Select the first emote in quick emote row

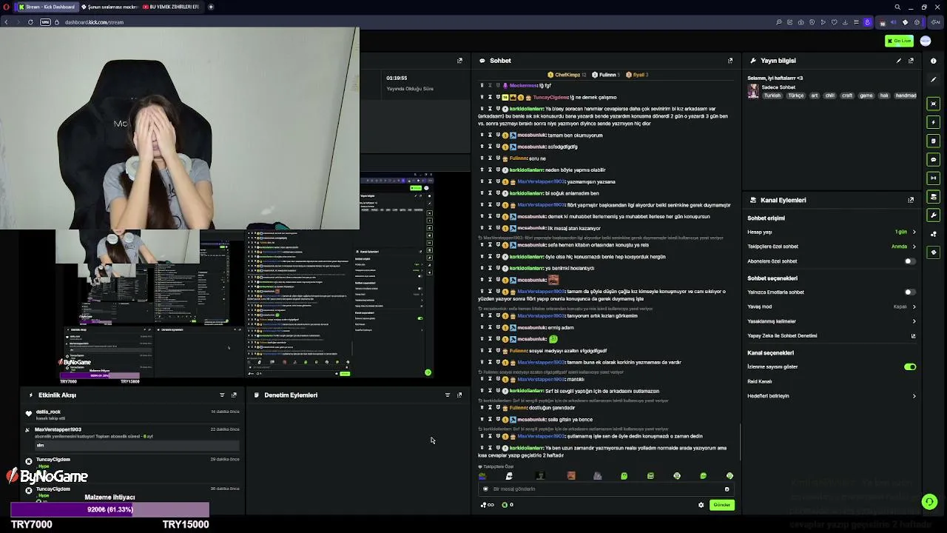(482, 476)
